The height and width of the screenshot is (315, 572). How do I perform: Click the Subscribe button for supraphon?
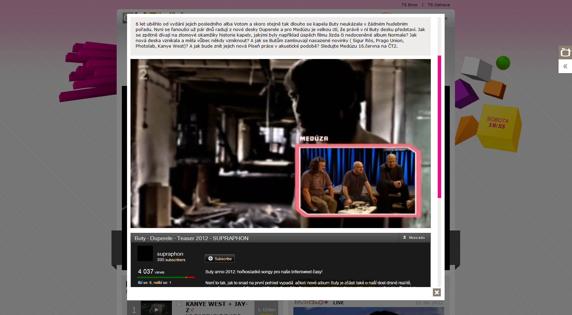[220, 259]
